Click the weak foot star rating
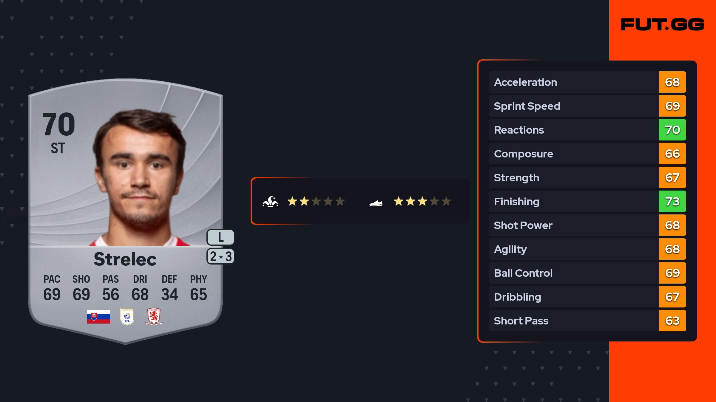 tap(422, 202)
